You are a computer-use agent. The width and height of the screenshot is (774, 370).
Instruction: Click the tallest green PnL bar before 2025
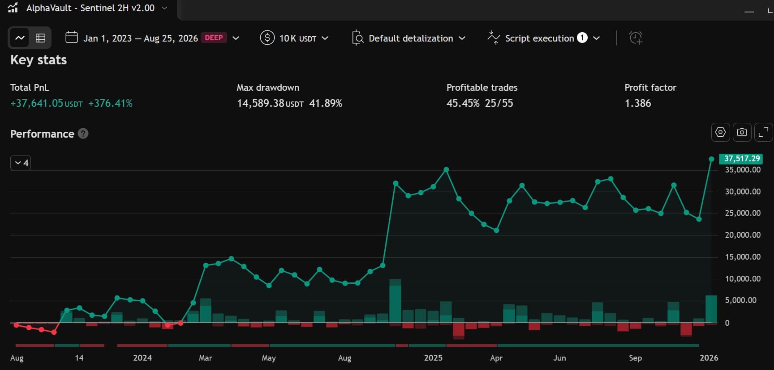(x=395, y=301)
